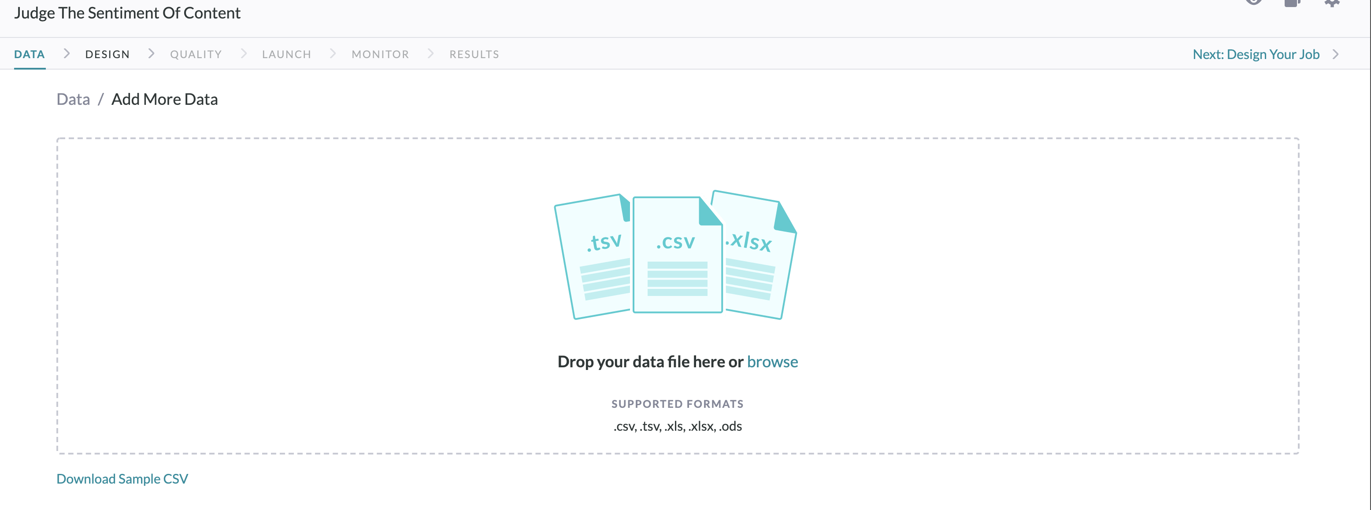Click the copy job icon in header

[1292, 3]
